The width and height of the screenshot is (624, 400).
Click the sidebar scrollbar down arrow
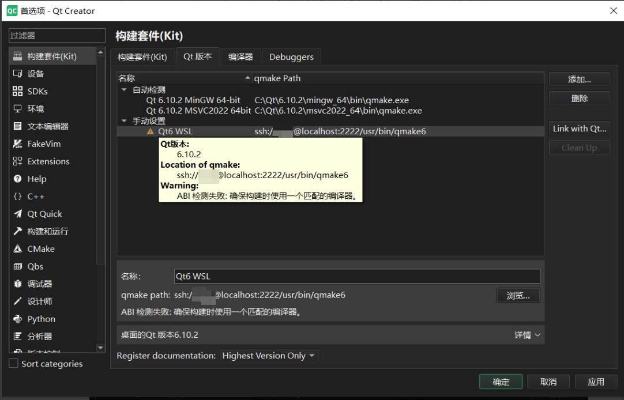(x=101, y=348)
